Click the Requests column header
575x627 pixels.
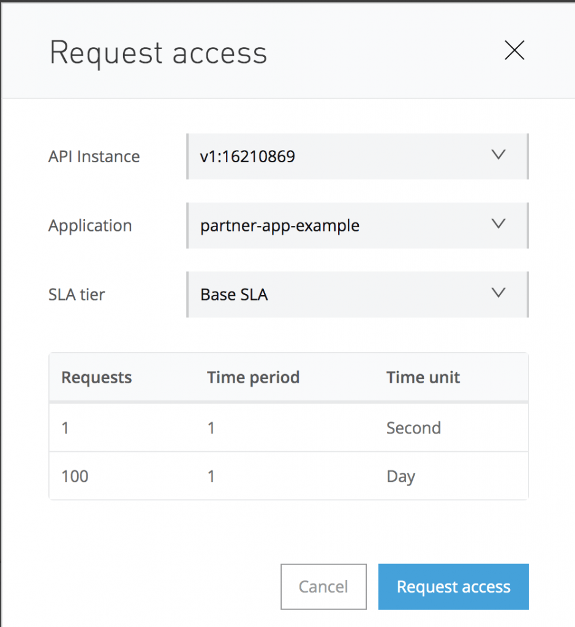click(96, 378)
